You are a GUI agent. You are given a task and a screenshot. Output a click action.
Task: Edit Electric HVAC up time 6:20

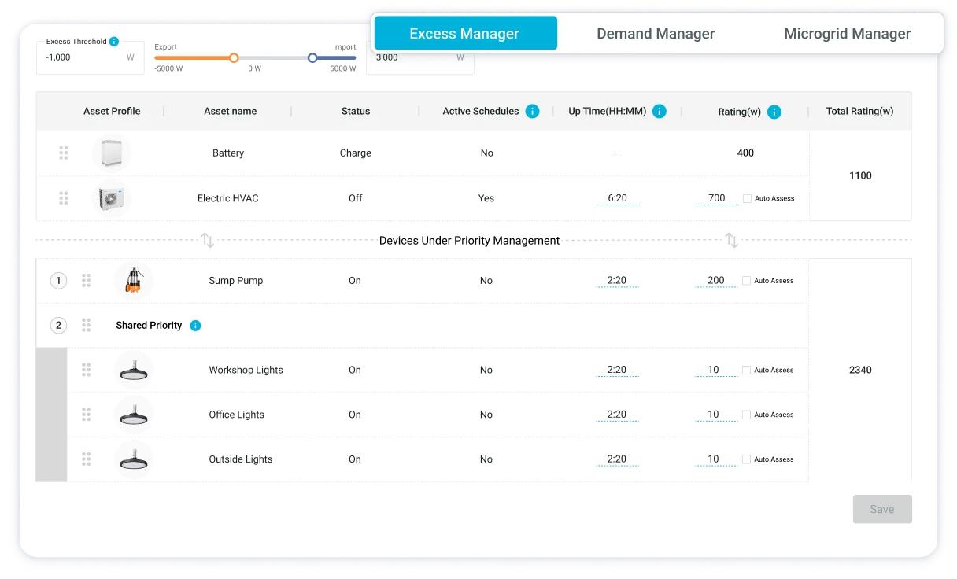[x=618, y=198]
